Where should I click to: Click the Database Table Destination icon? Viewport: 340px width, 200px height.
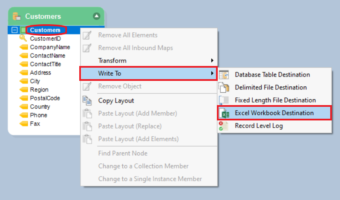tap(224, 75)
